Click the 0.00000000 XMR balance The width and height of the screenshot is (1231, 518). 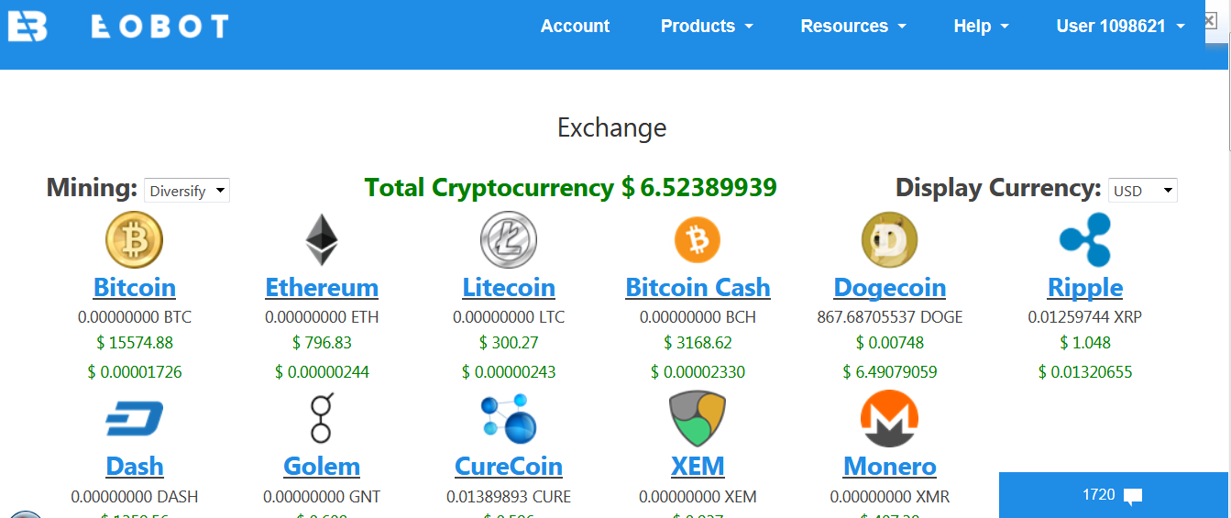click(x=889, y=497)
